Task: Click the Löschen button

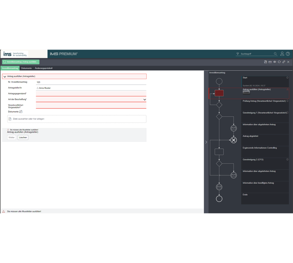Action: click(x=23, y=137)
